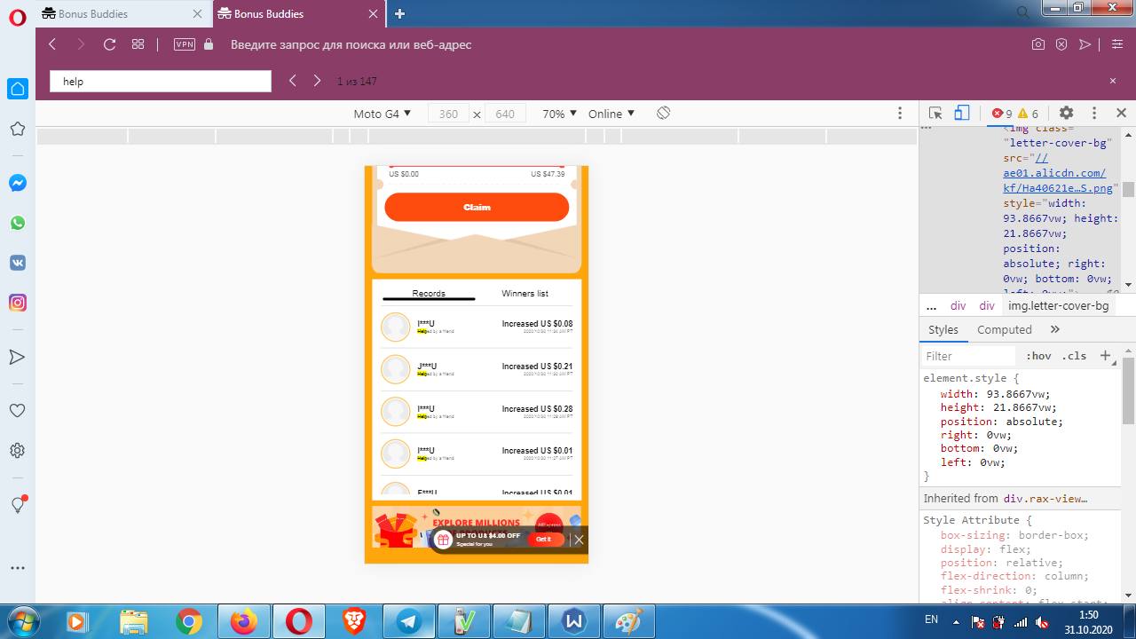Click the viewport width field showing 360
The image size is (1136, 639).
click(x=448, y=114)
